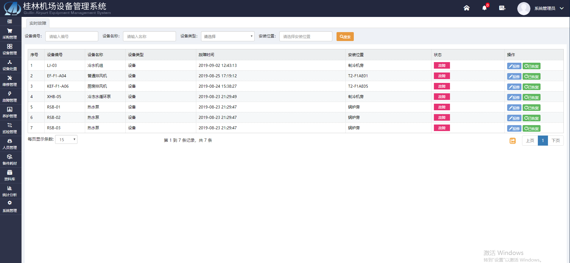Expand the 设备类型 dropdown
This screenshot has height=263, width=570.
click(228, 36)
